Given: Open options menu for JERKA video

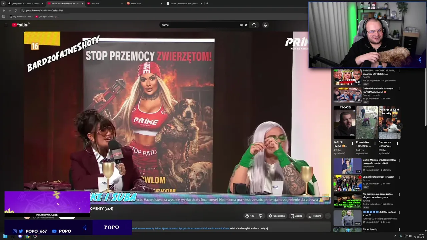Looking at the screenshot, I should (399, 212).
